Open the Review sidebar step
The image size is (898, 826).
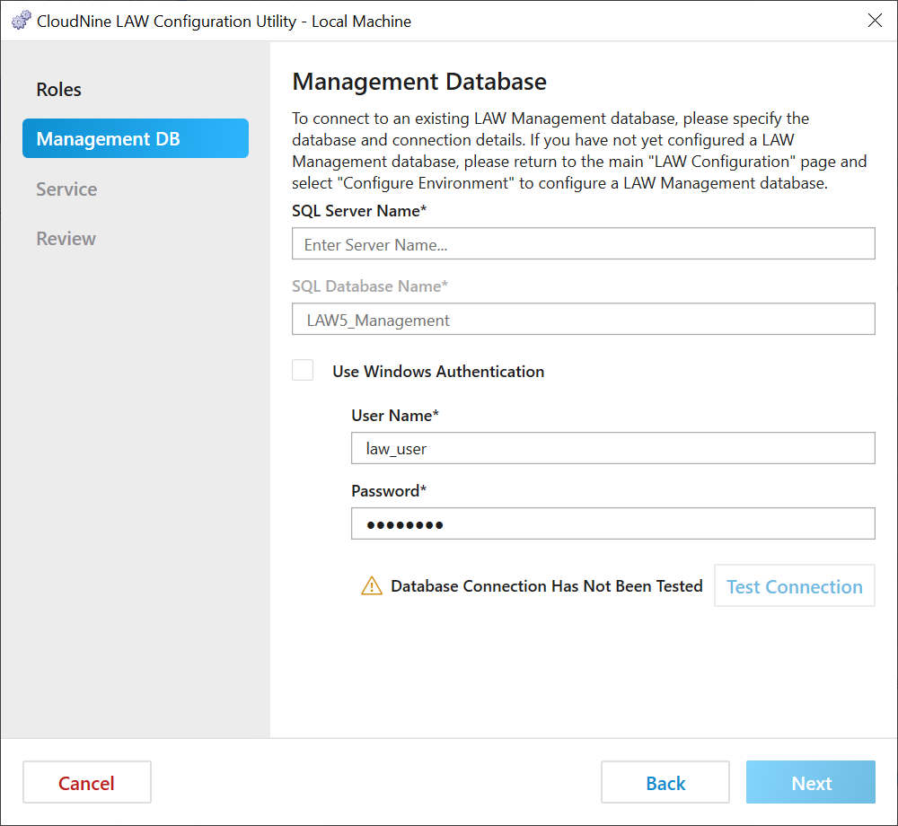66,238
